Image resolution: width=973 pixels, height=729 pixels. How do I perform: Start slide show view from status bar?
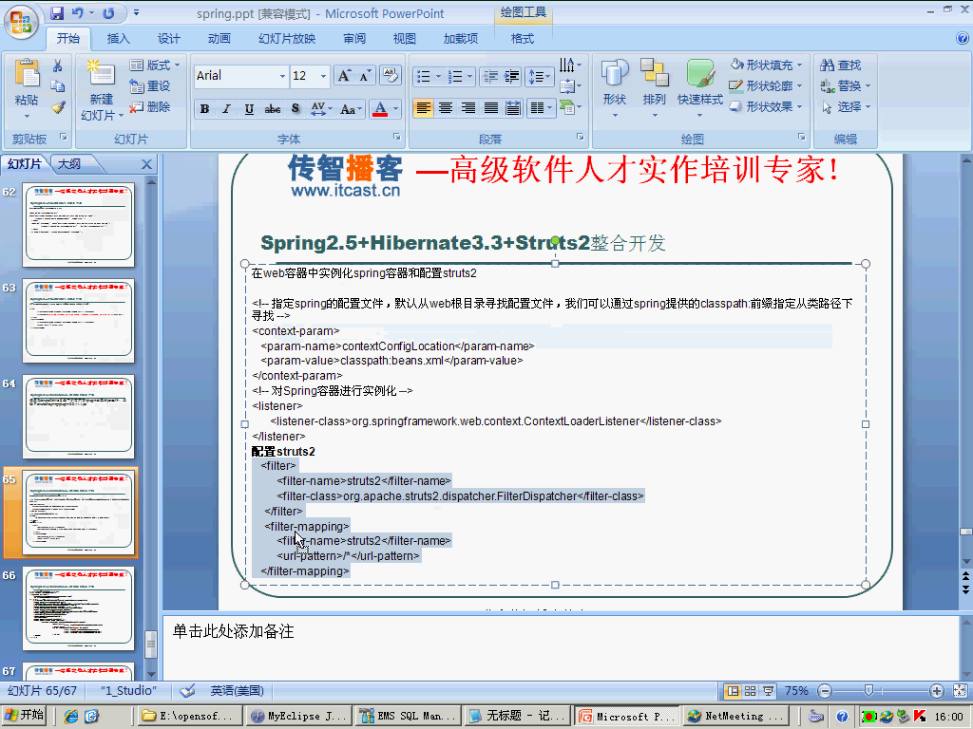tap(768, 691)
